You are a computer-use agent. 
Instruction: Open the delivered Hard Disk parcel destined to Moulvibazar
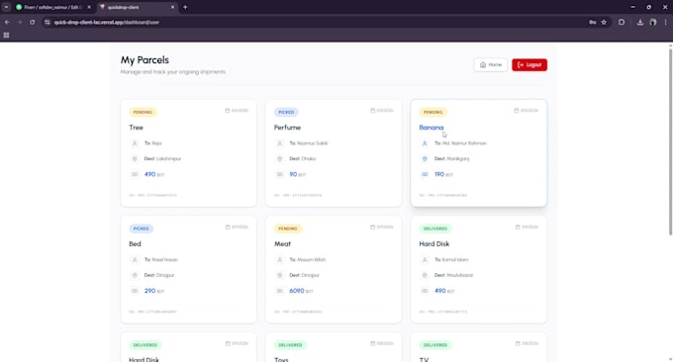tap(433, 243)
